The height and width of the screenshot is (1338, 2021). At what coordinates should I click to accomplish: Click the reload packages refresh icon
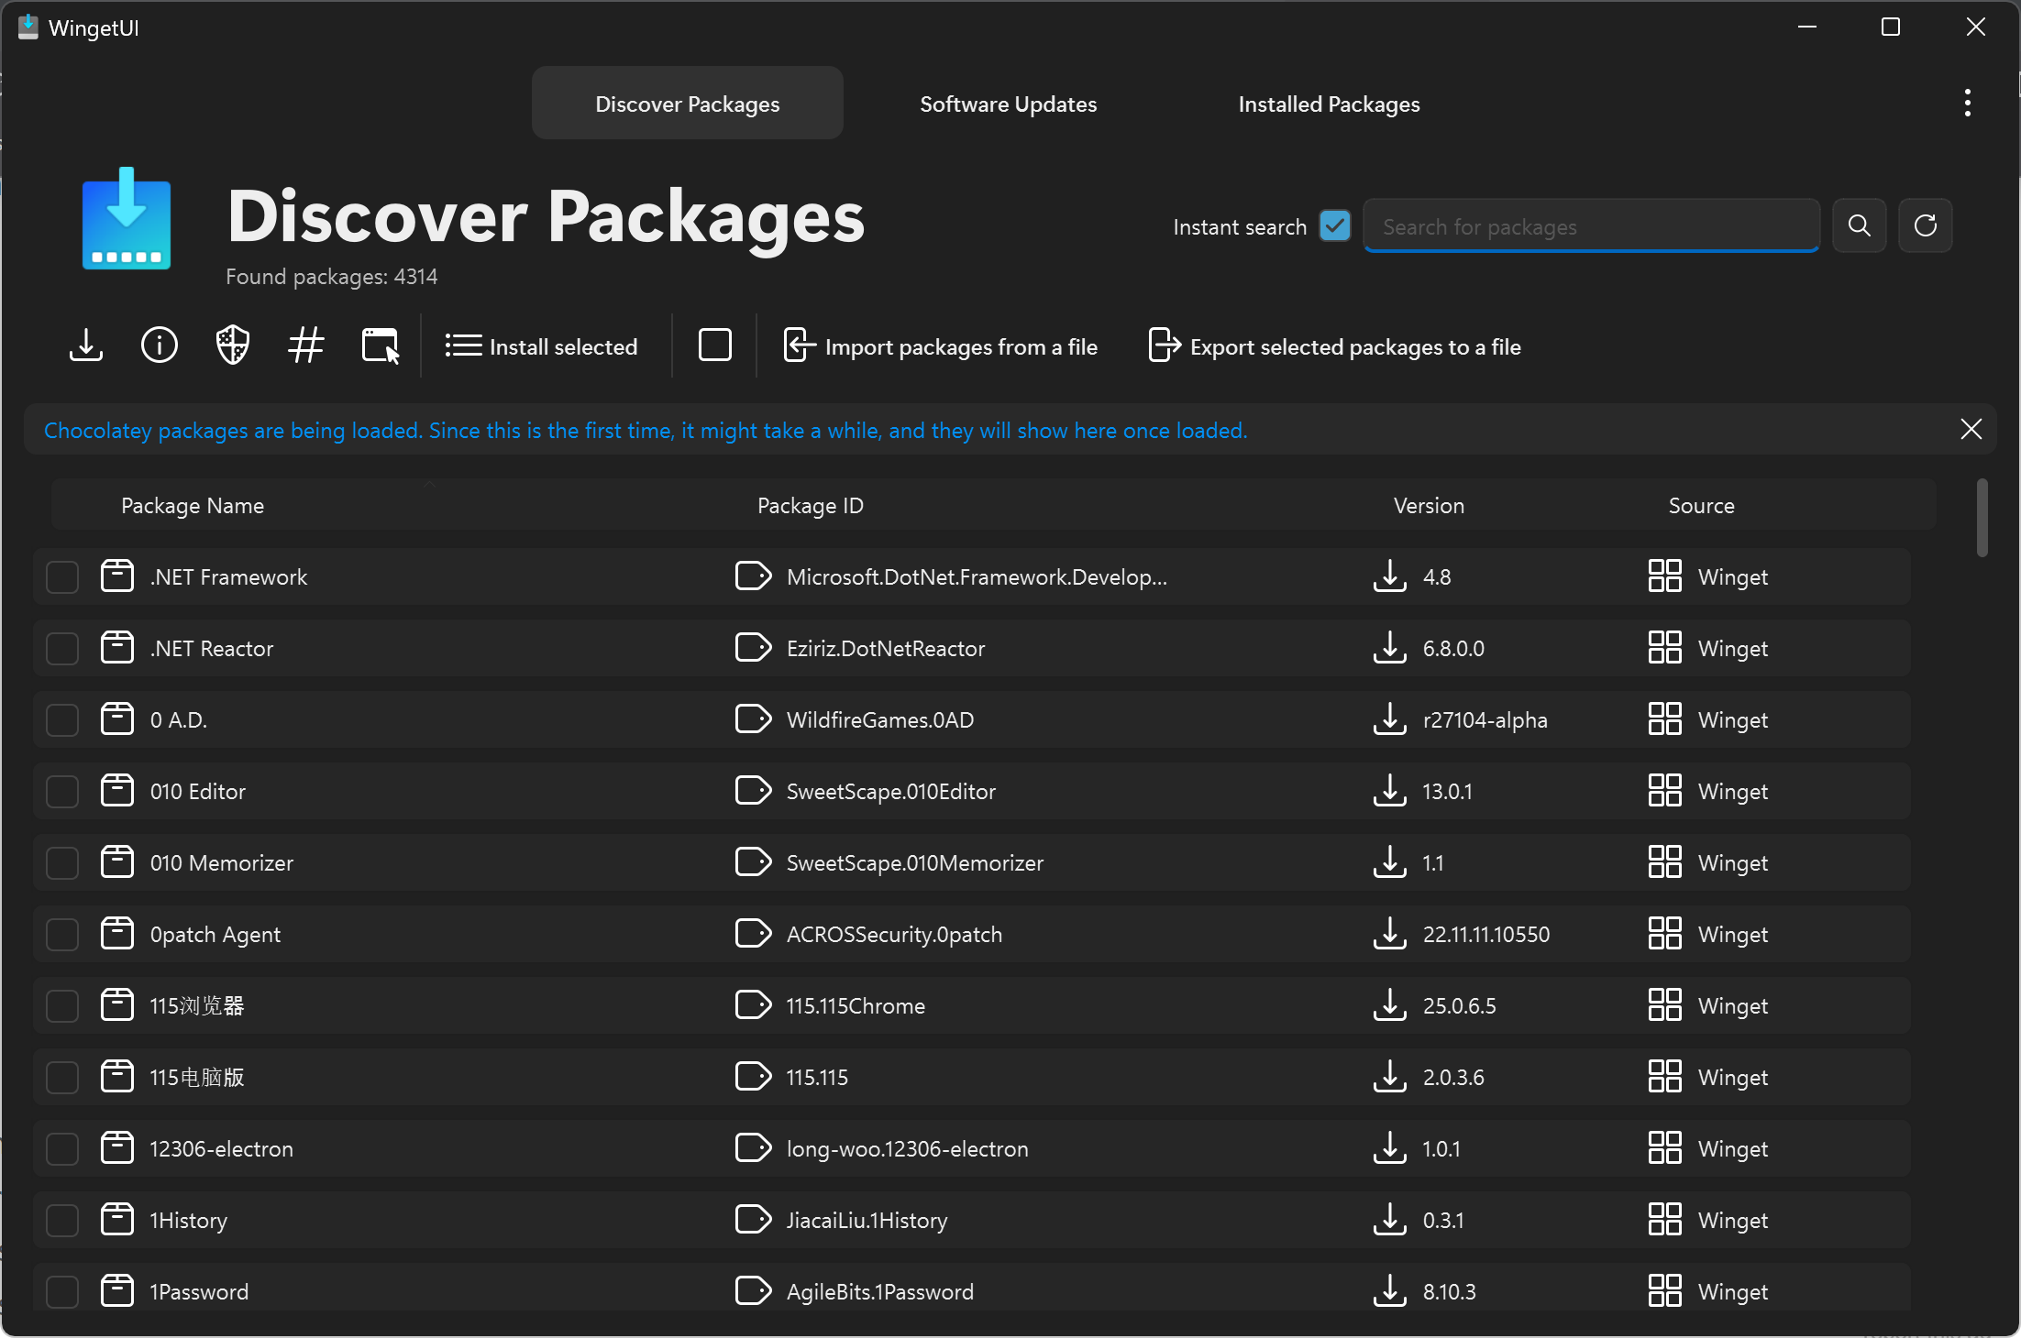1926,225
